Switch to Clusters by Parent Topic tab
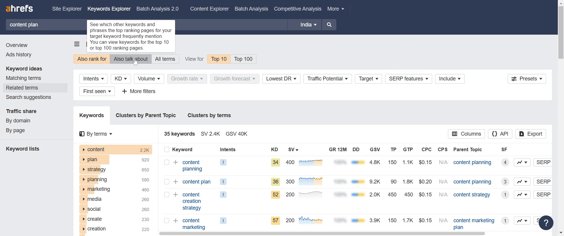Screen dimensions: 564x236 click(146, 115)
